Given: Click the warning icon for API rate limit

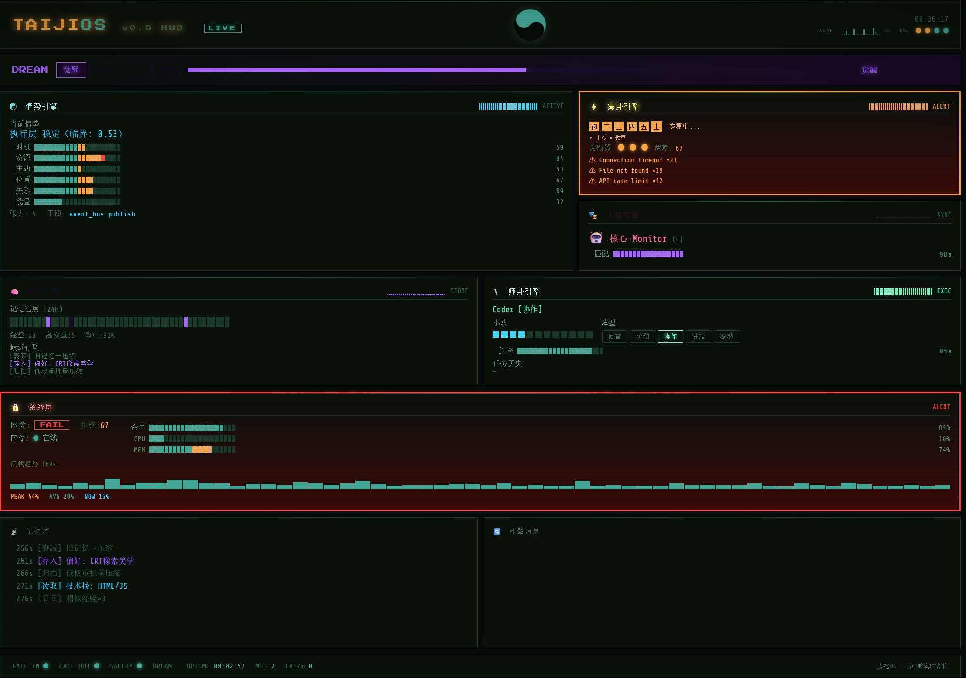Looking at the screenshot, I should tap(593, 181).
